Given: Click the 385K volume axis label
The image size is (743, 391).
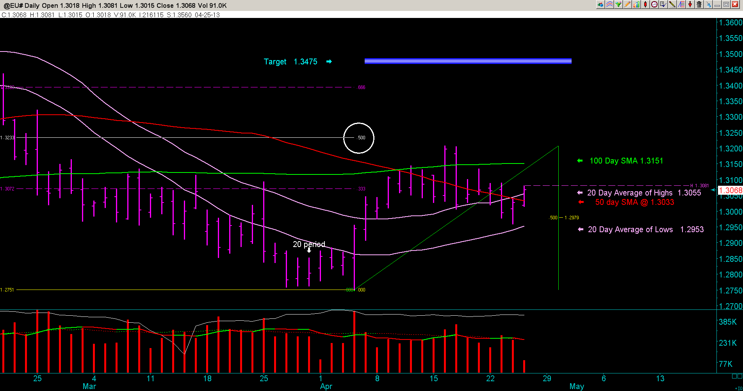Looking at the screenshot, I should 728,322.
